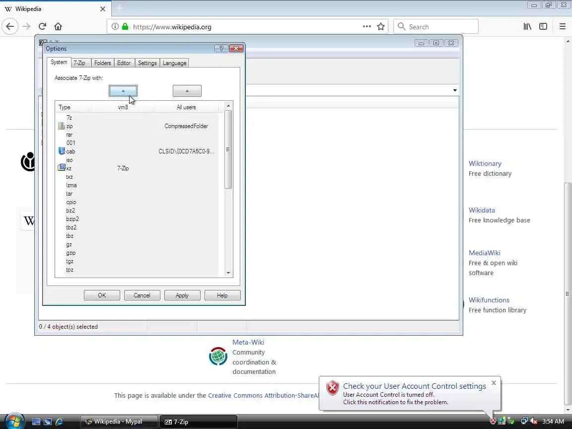The height and width of the screenshot is (429, 572).
Task: Select the tar file type row
Action: point(138,194)
